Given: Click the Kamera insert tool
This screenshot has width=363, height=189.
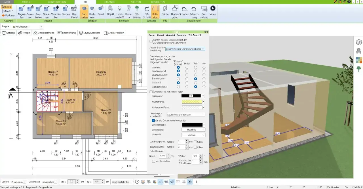Looking at the screenshot, I should tap(129, 12).
